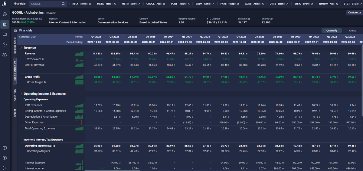Viewport: 363px width, 171px height.
Task: Open the help chat icon in sidebar
Action: pos(5,148)
